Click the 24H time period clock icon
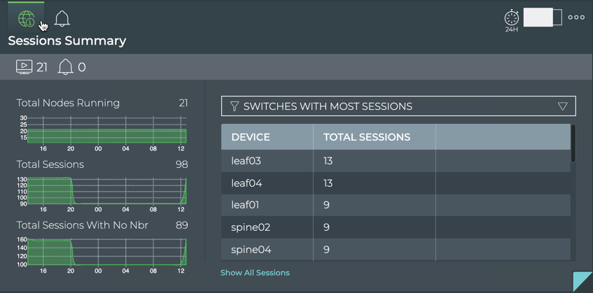593x293 pixels. pos(512,18)
